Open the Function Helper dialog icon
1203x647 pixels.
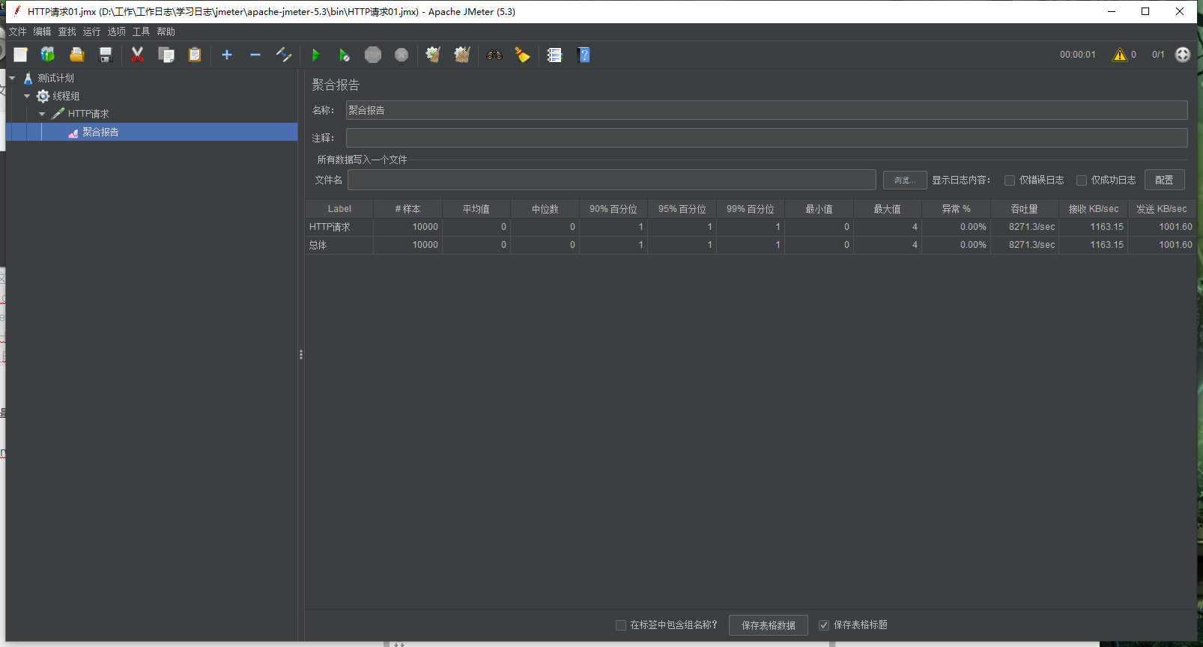tap(554, 55)
